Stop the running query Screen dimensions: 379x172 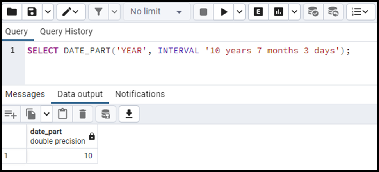click(203, 12)
